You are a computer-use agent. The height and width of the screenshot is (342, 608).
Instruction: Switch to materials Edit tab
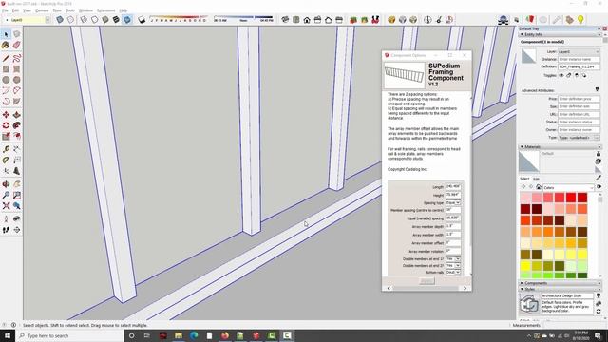pyautogui.click(x=536, y=180)
